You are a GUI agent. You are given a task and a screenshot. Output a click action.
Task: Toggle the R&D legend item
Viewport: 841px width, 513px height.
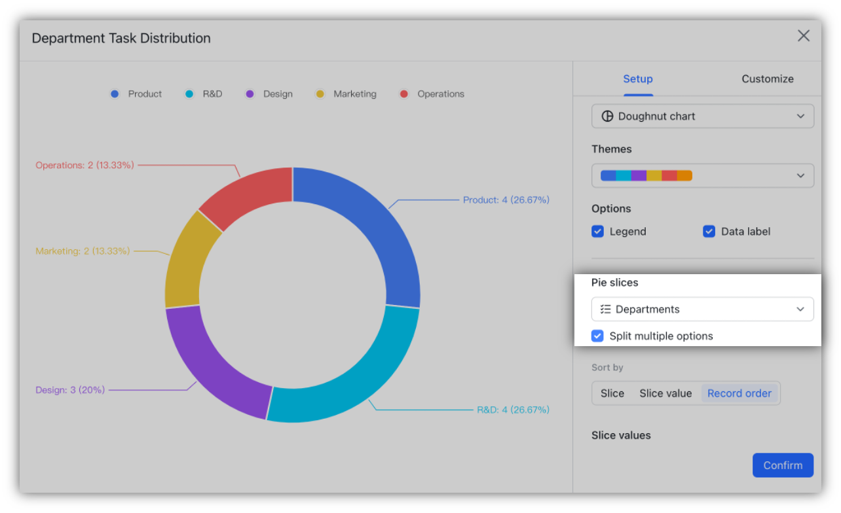(203, 94)
